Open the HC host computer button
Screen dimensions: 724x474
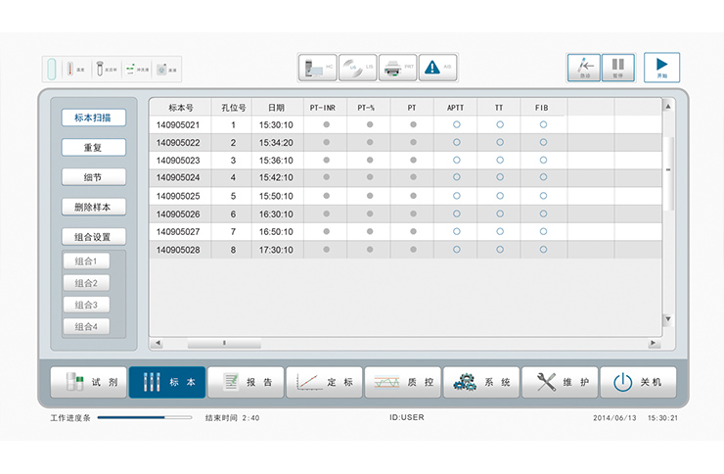(x=318, y=68)
